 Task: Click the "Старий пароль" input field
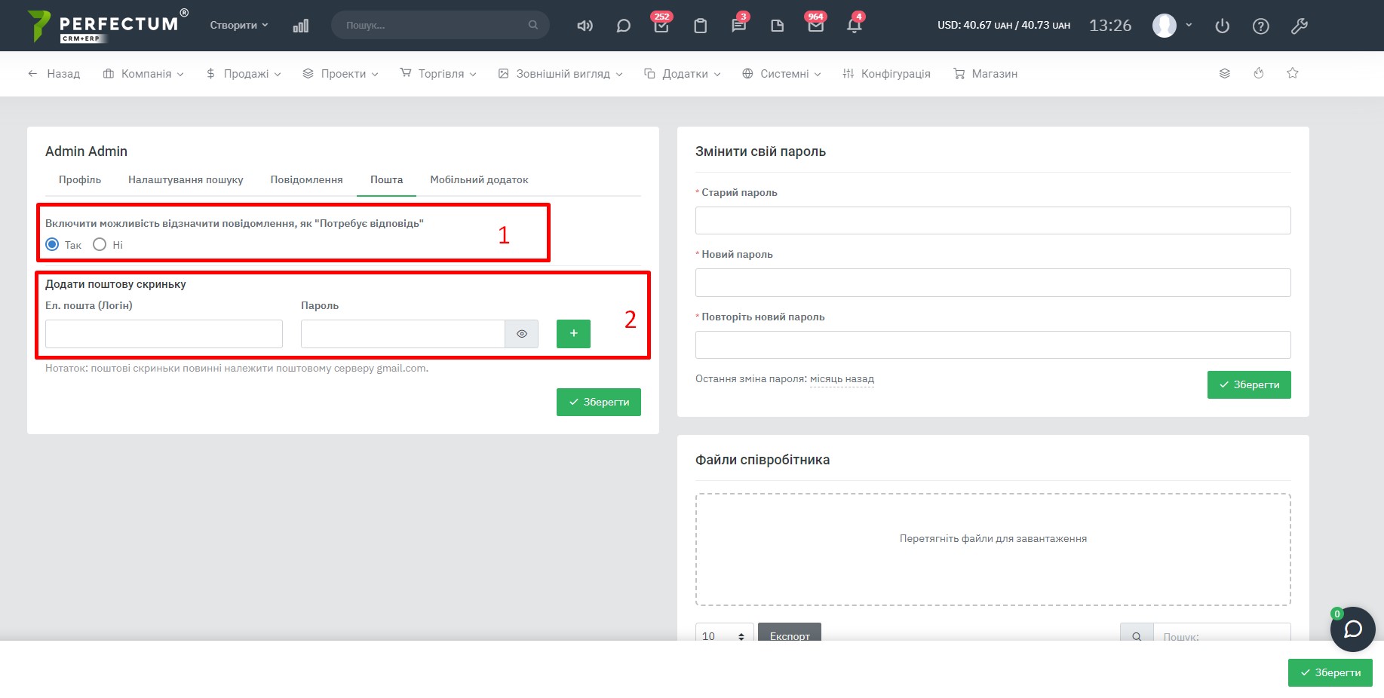993,220
